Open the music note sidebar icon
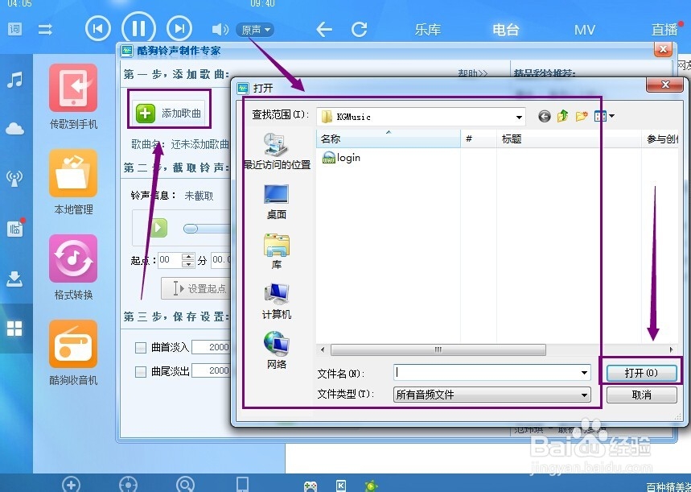 14,80
